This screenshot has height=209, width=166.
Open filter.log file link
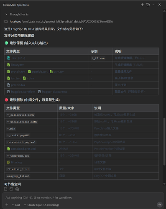[x=16, y=162]
